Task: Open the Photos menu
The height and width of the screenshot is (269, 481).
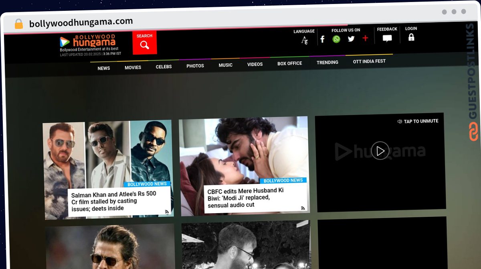Action: click(x=195, y=66)
